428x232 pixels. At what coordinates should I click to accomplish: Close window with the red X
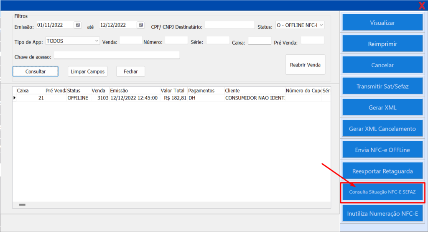[x=422, y=5]
